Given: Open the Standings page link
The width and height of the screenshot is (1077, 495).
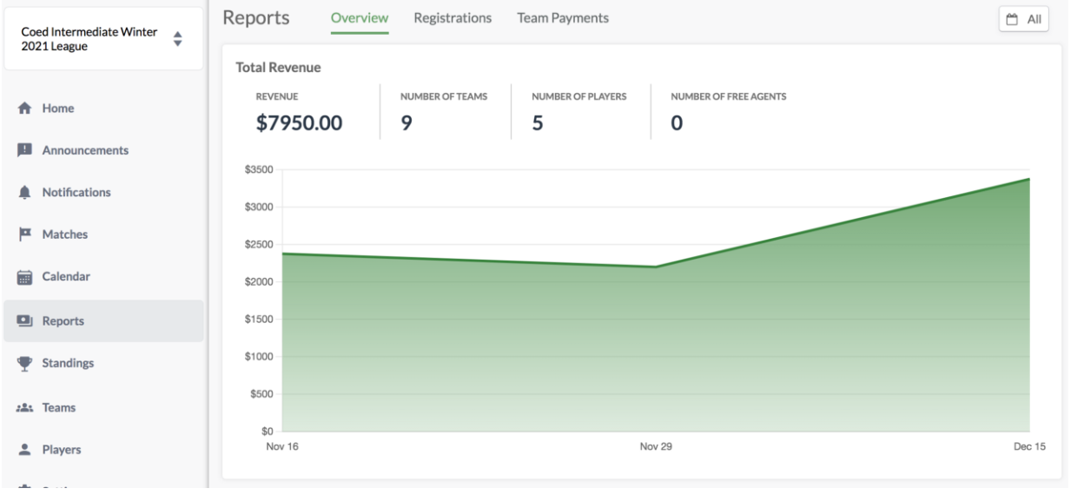Looking at the screenshot, I should pyautogui.click(x=68, y=363).
